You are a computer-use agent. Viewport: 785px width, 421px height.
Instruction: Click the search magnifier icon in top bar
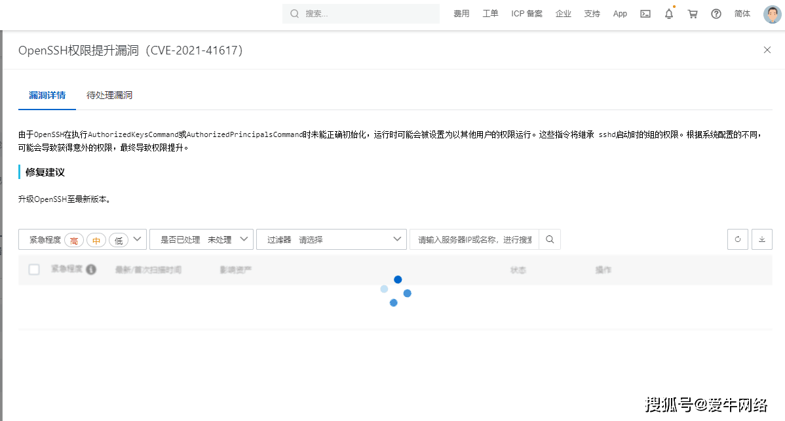294,14
